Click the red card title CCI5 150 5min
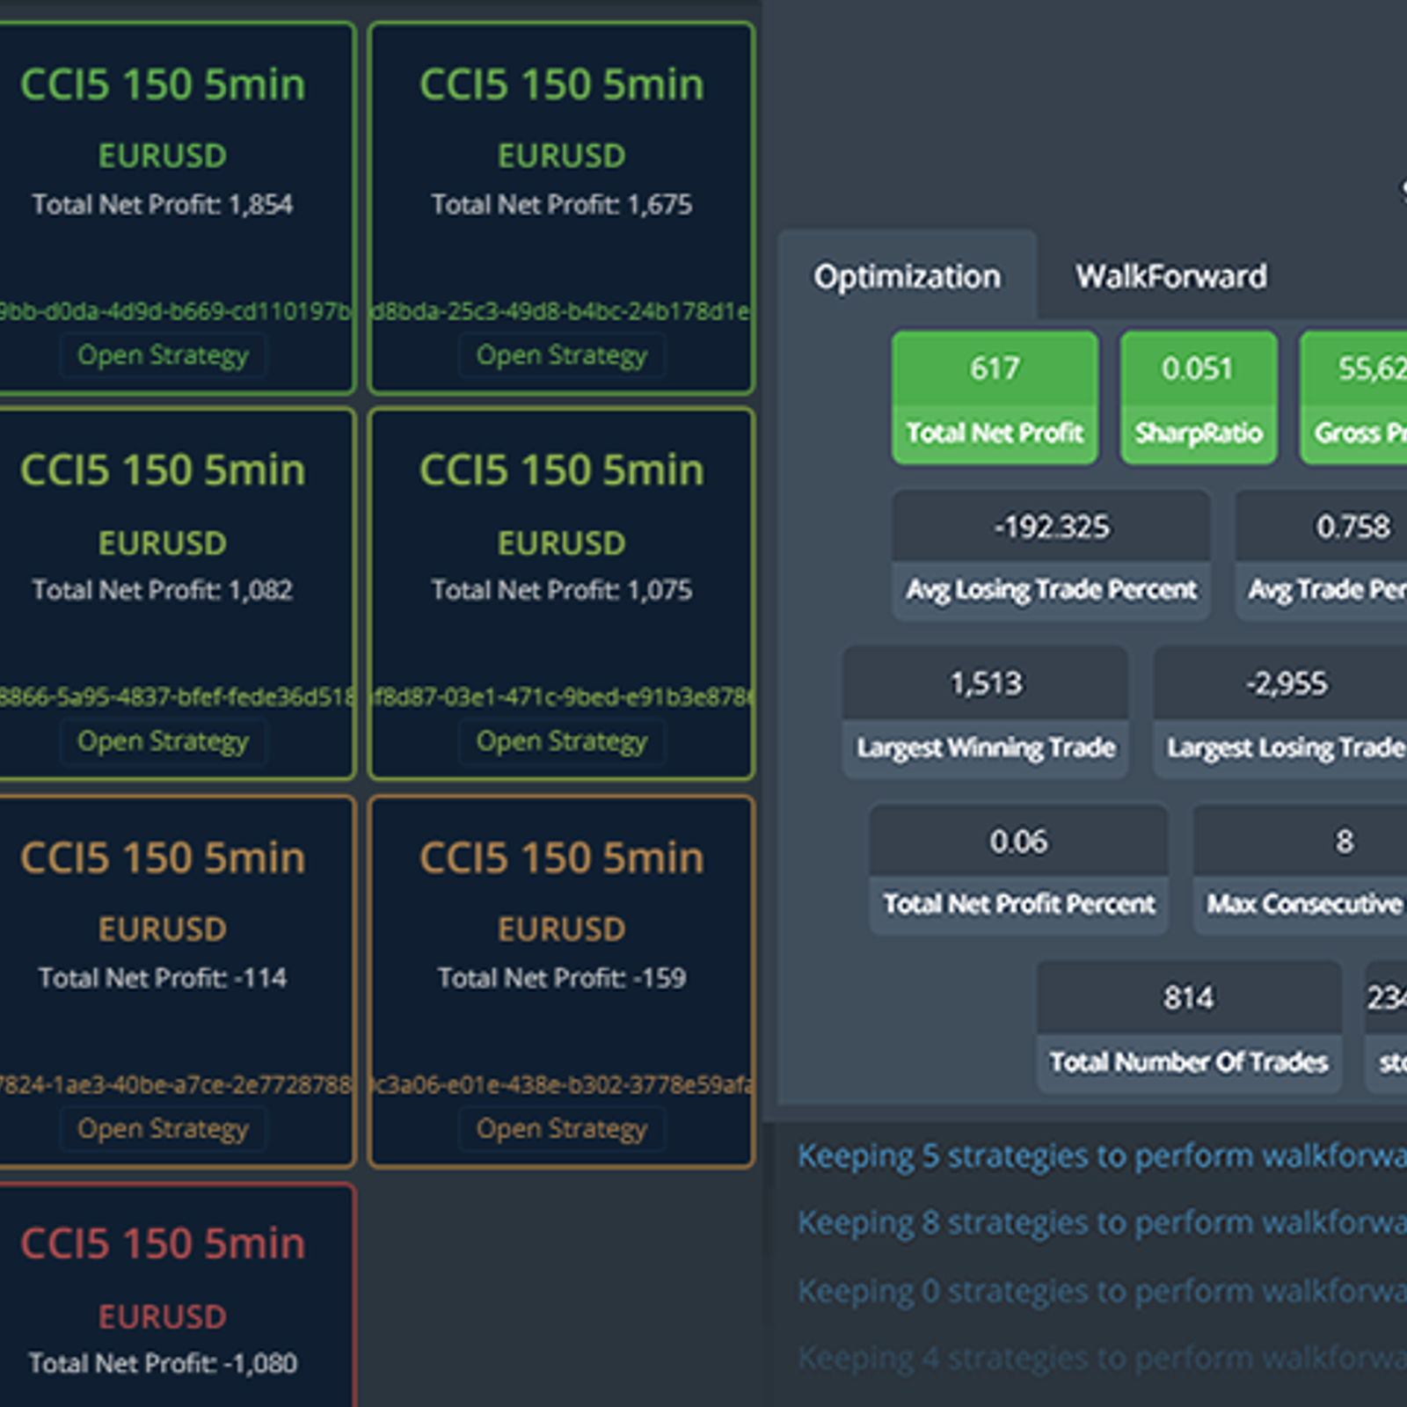The width and height of the screenshot is (1407, 1407). (x=163, y=1243)
